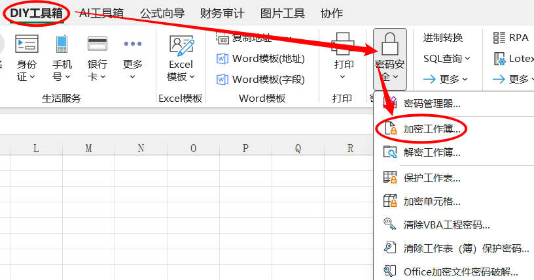This screenshot has width=534, height=280.
Task: Switch to the AI工具箱 tab
Action: (102, 13)
